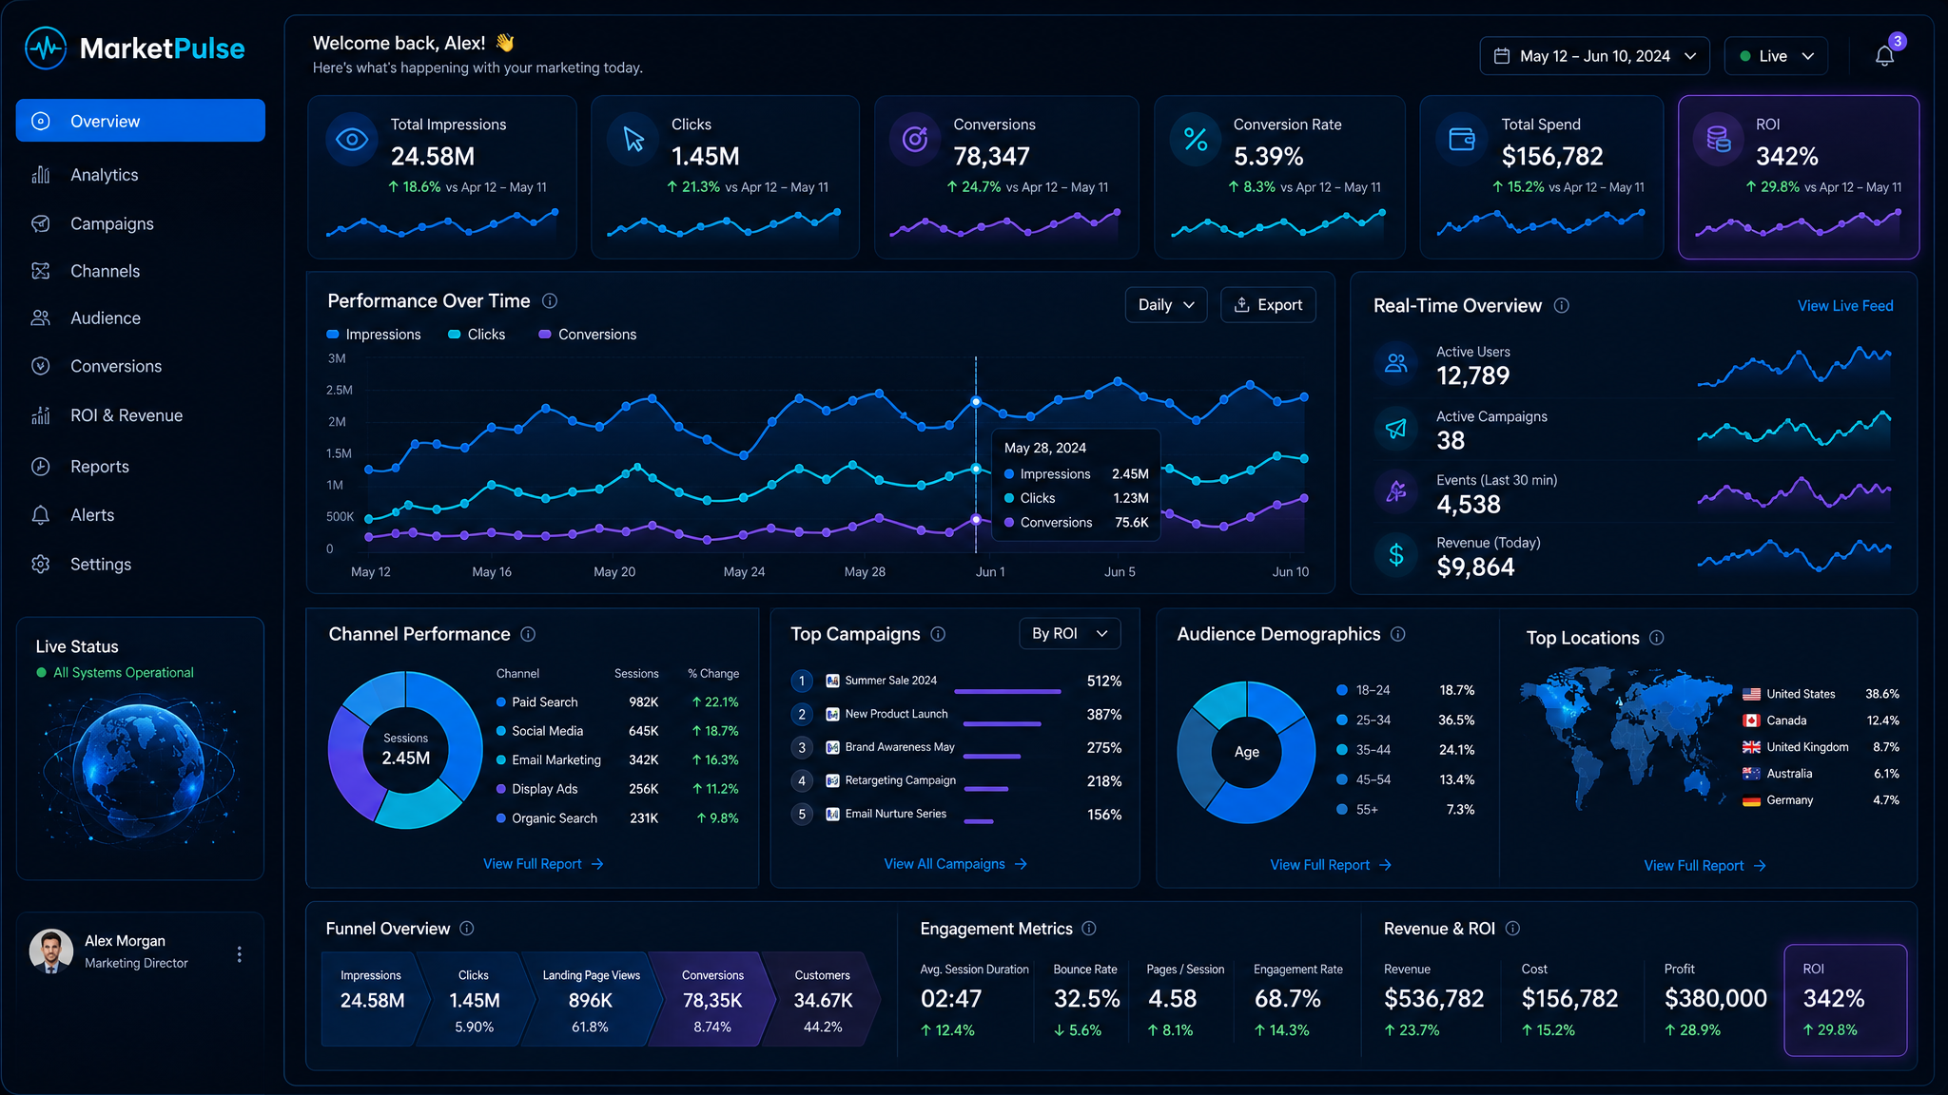Open Audience Demographics View Full Report
Viewport: 1948px width, 1095px height.
pos(1331,865)
